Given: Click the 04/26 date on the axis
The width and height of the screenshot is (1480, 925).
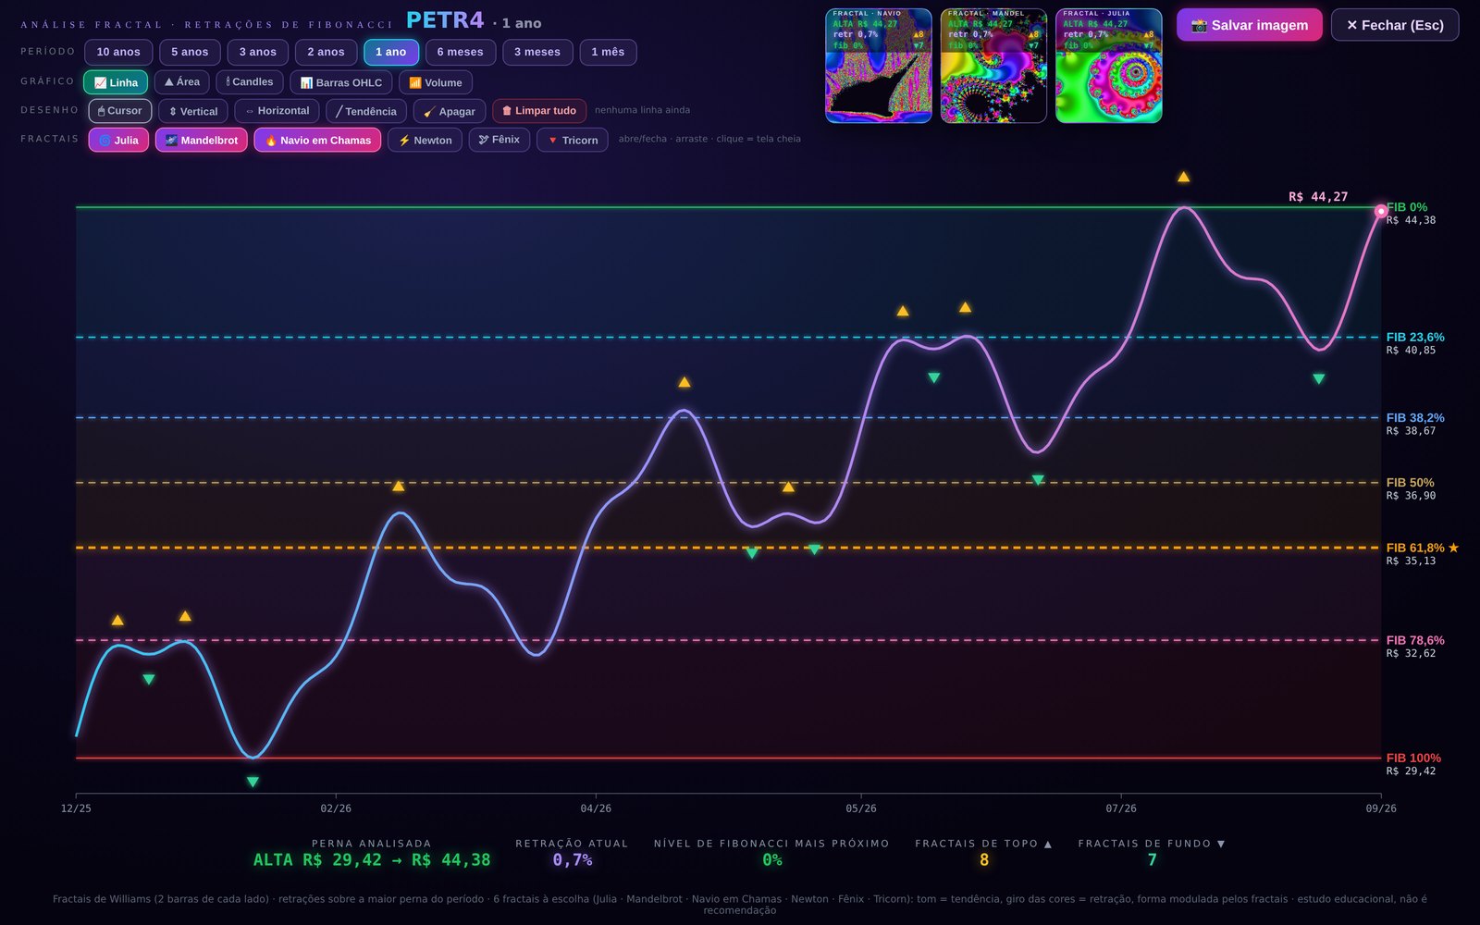Looking at the screenshot, I should point(596,808).
